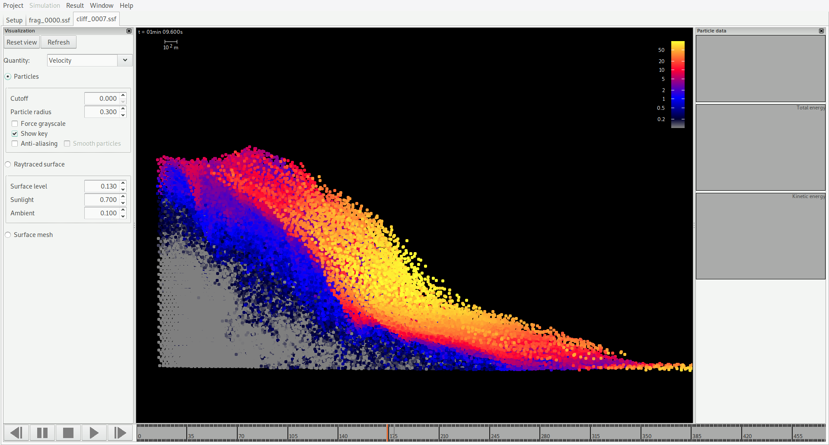
Task: Click the velocity color key gradient
Action: click(x=678, y=84)
